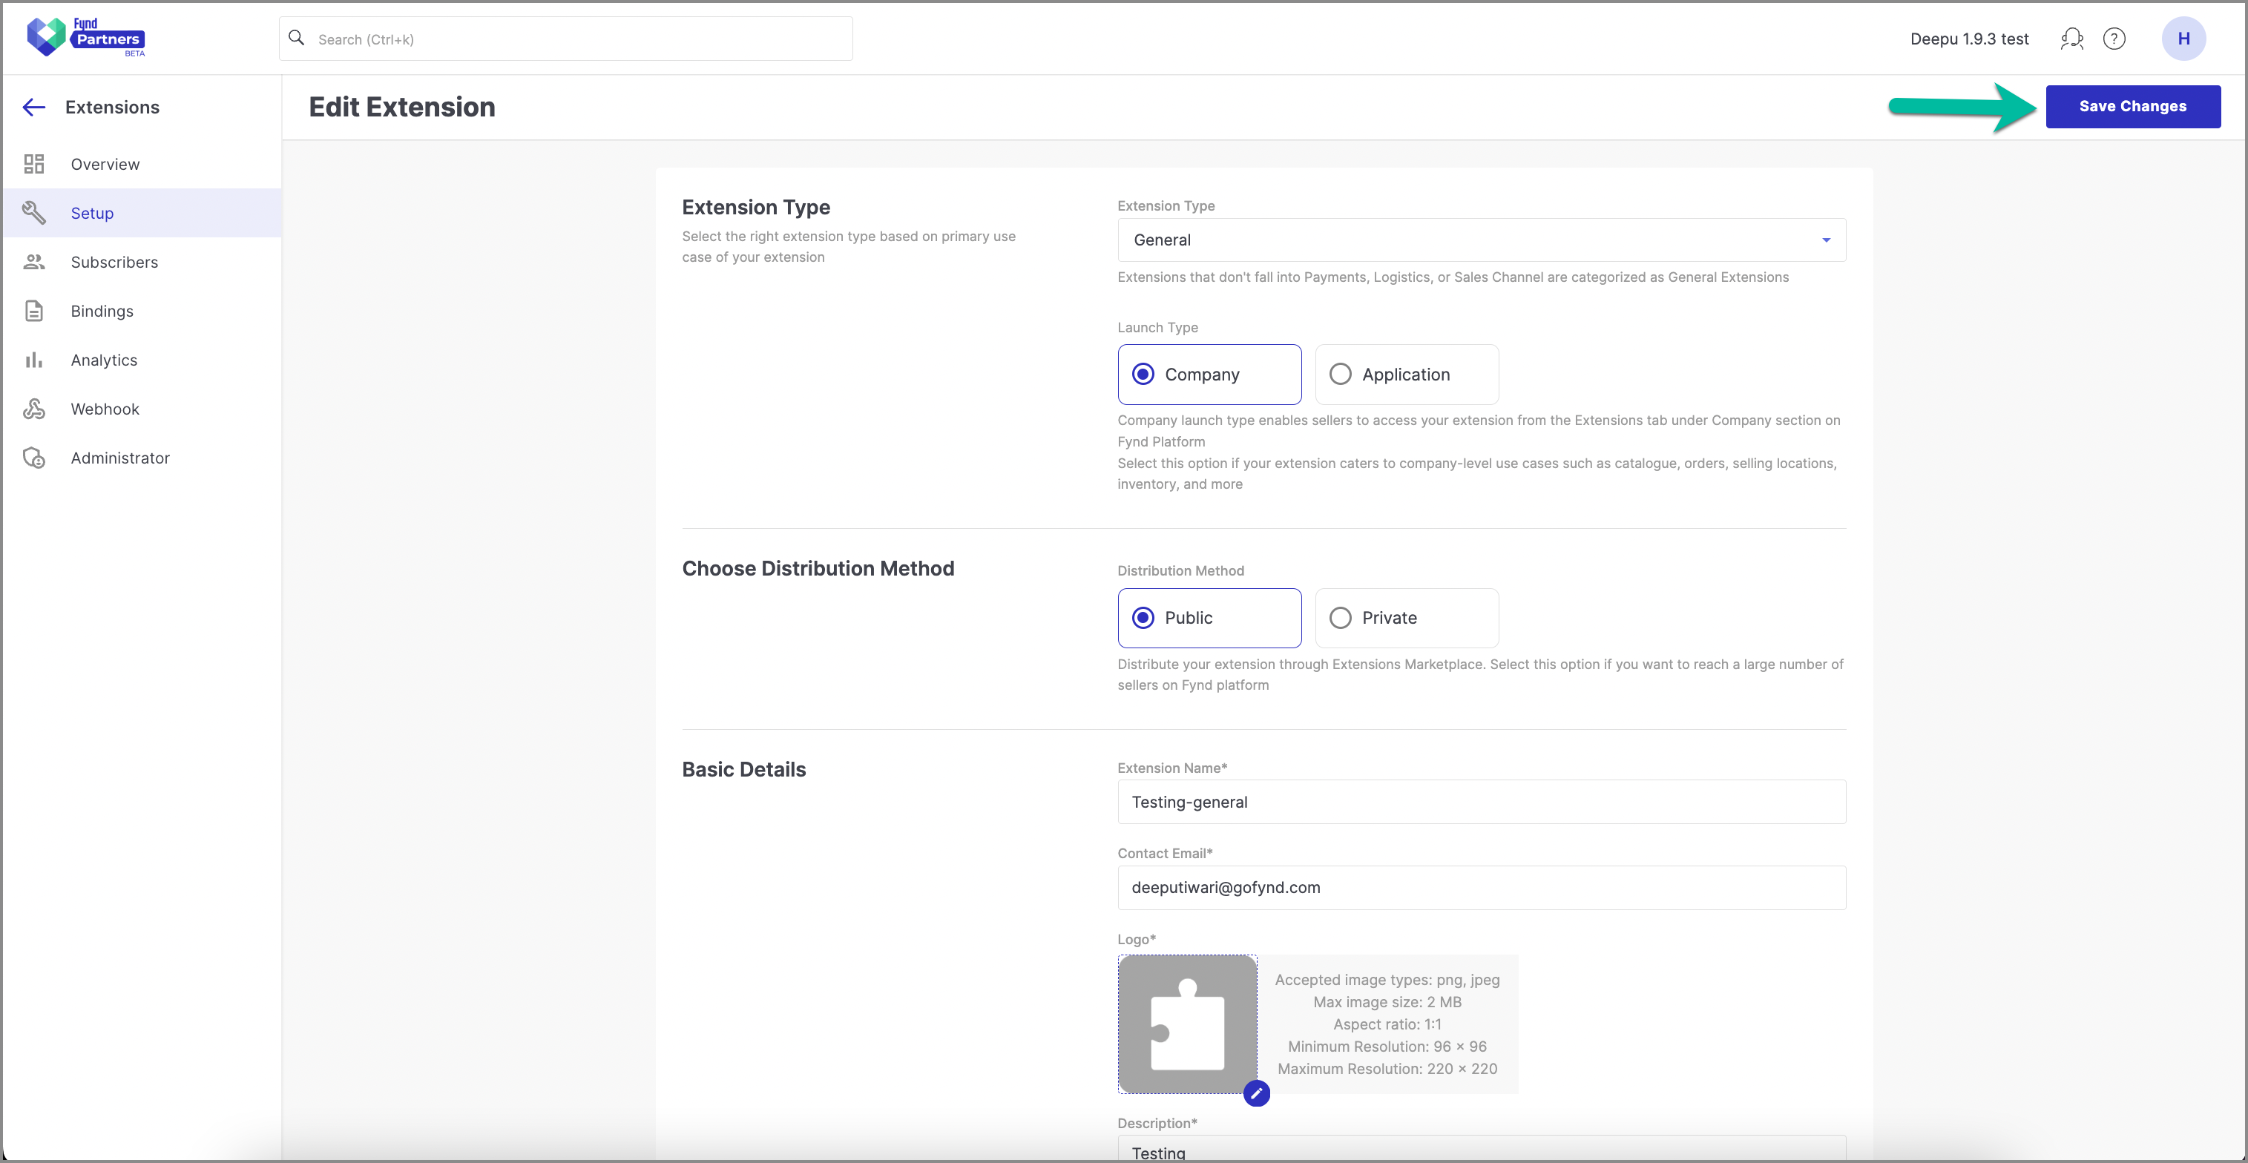
Task: Click Choose Distribution Method heading
Action: (818, 568)
